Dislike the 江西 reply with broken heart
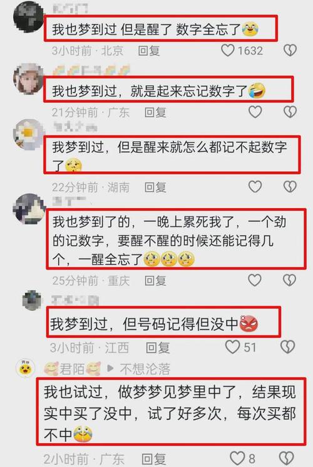Image resolution: width=313 pixels, height=467 pixels. (288, 347)
